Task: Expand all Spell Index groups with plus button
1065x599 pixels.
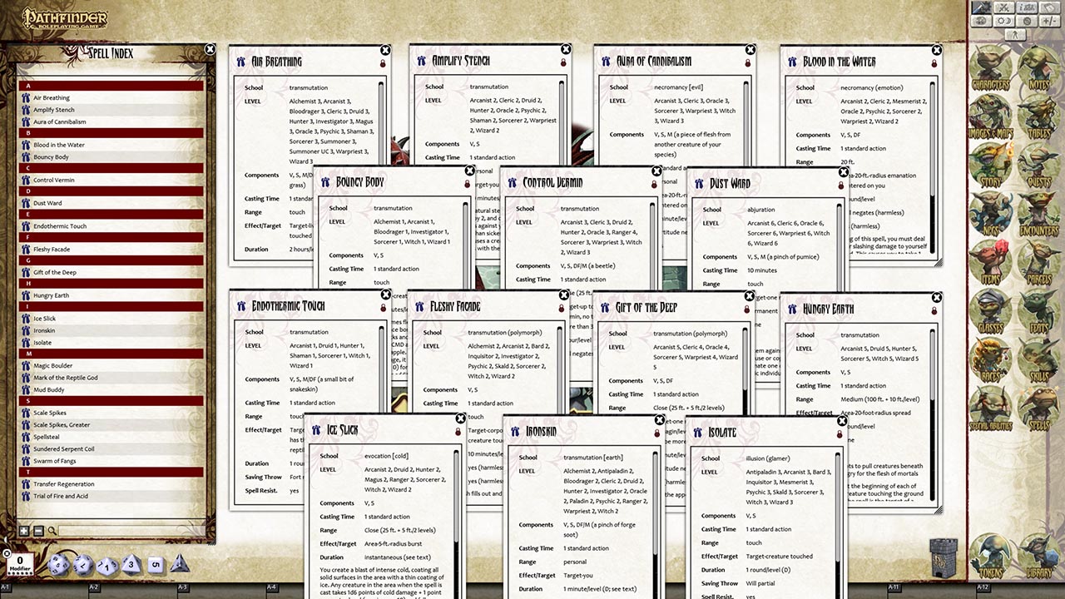Action: (x=24, y=531)
